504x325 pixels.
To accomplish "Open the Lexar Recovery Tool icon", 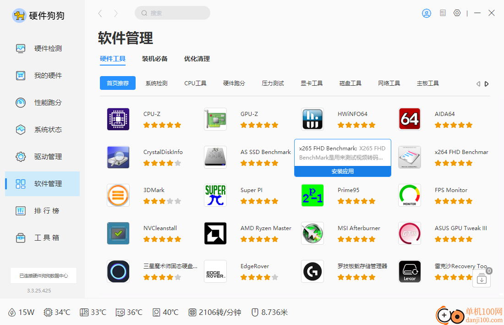I will tap(410, 271).
